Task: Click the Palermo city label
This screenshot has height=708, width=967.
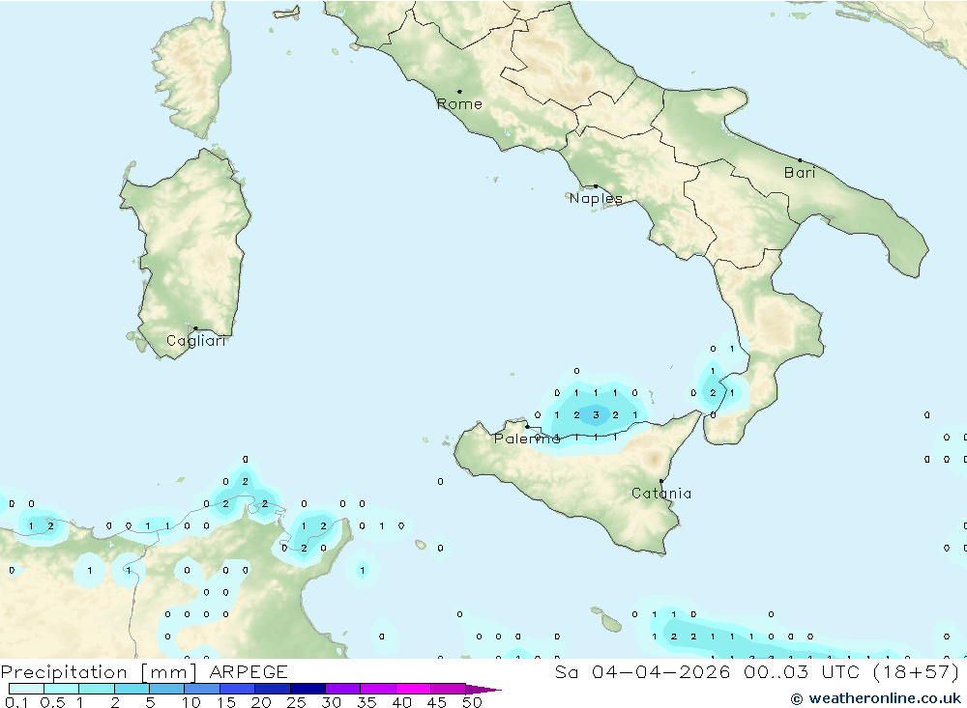Action: tap(527, 439)
